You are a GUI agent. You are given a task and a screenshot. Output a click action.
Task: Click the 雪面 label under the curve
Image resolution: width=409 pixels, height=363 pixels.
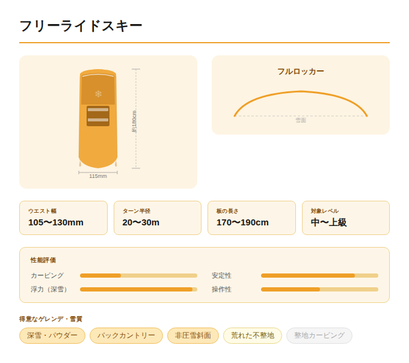[x=301, y=120]
